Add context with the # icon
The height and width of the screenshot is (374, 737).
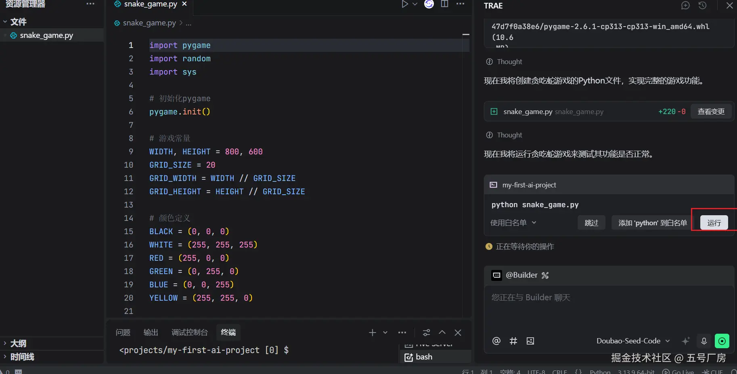pyautogui.click(x=513, y=341)
